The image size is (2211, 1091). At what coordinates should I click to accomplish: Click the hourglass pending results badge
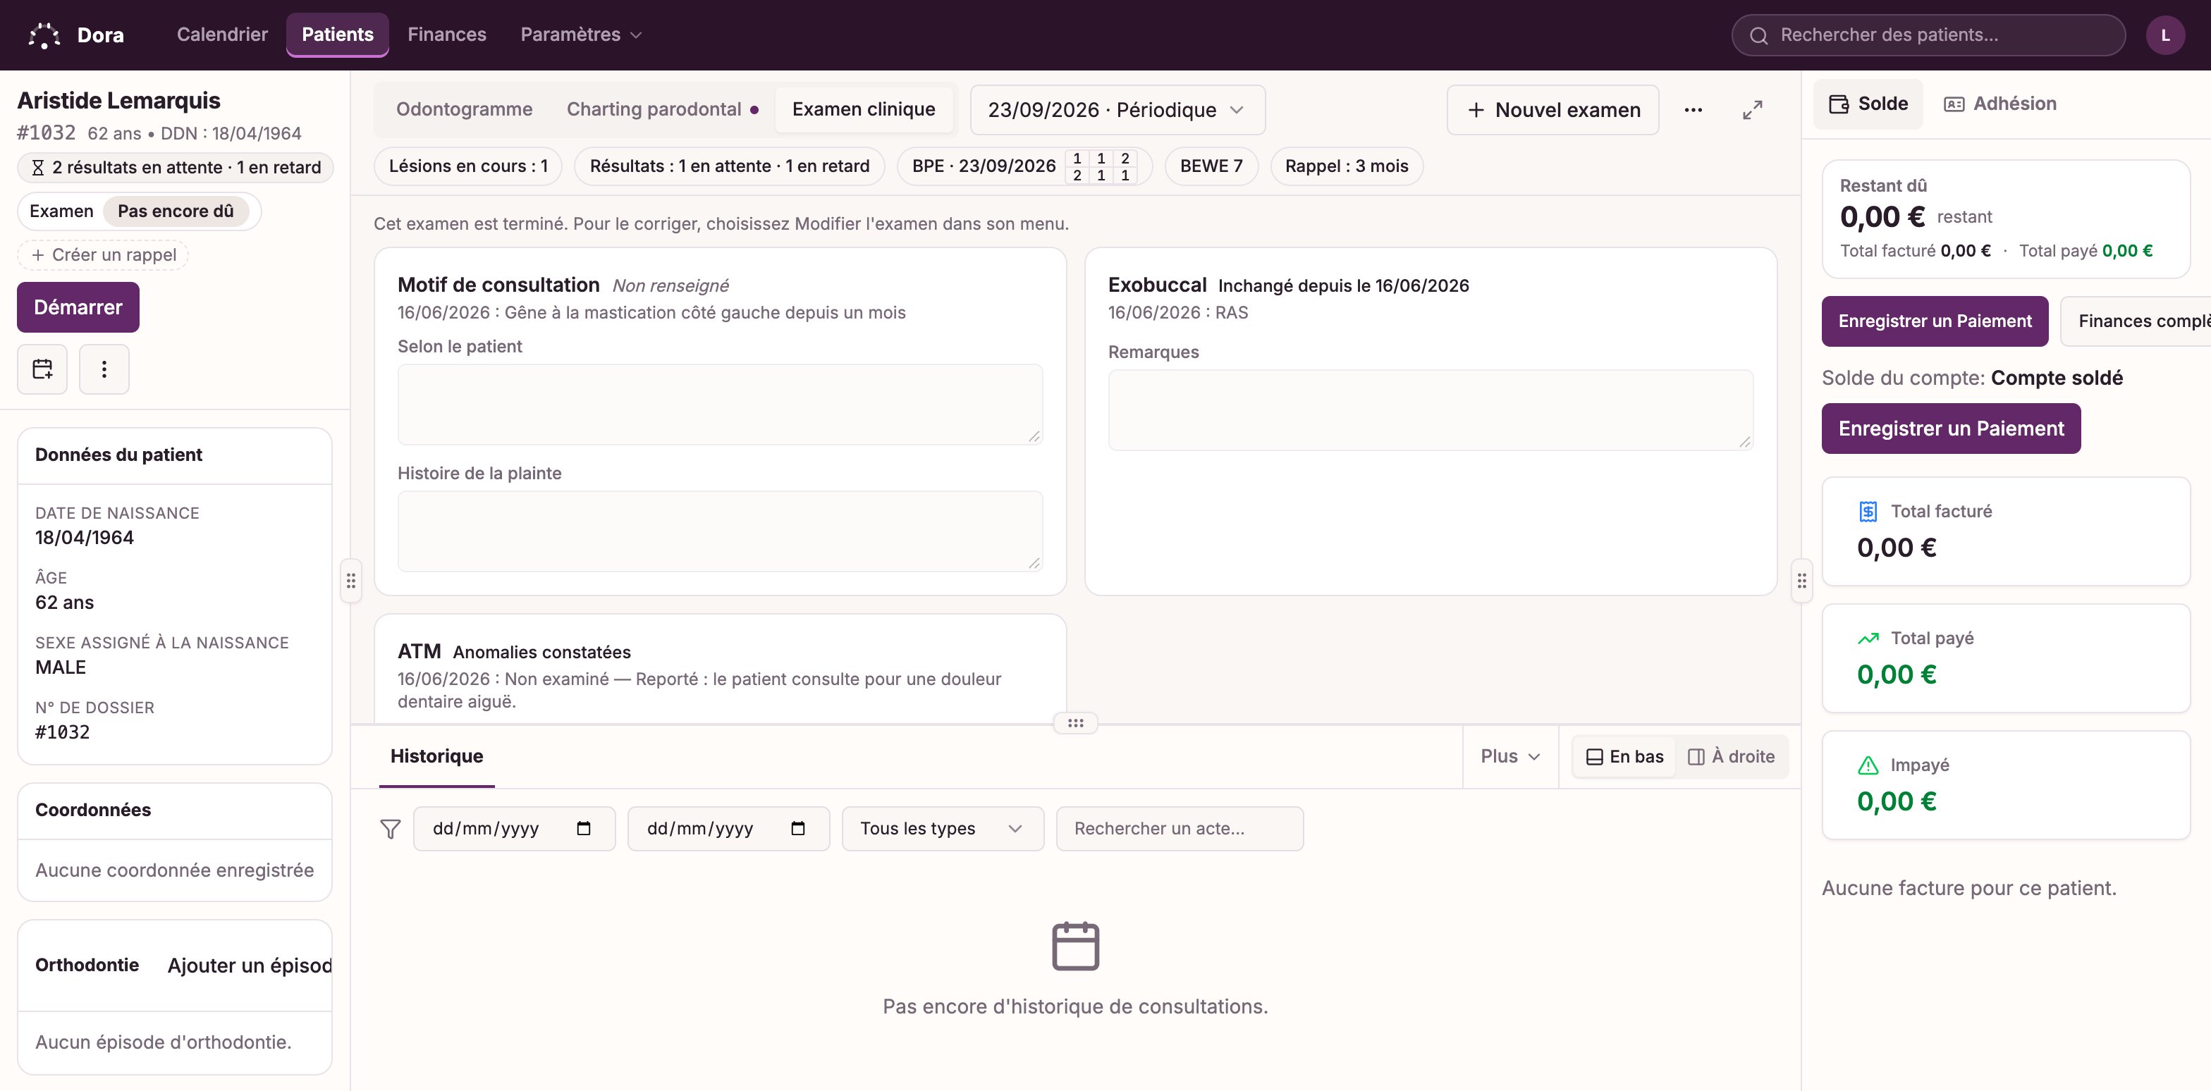[175, 167]
